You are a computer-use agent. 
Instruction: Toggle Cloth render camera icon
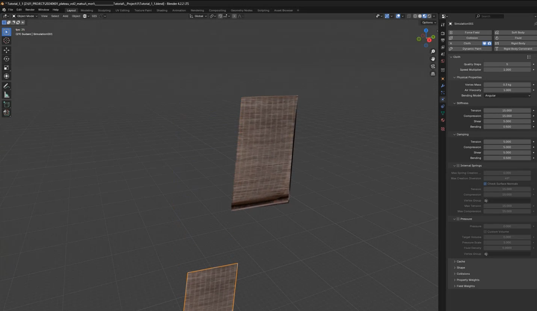tap(489, 43)
